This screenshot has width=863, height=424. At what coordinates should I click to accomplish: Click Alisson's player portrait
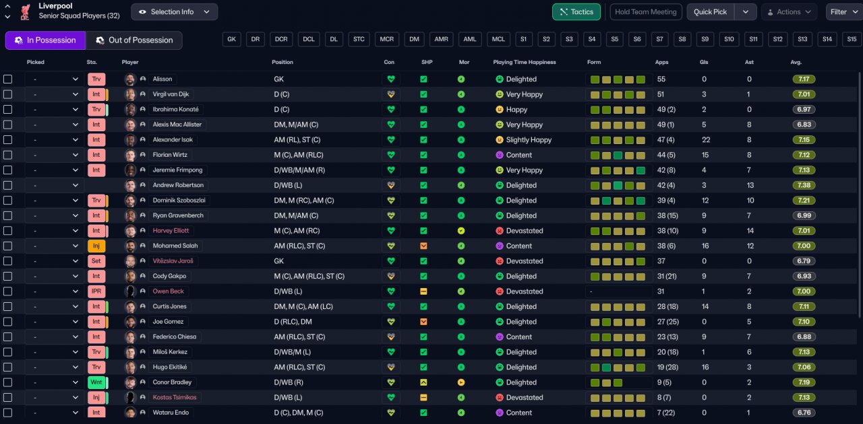point(130,79)
